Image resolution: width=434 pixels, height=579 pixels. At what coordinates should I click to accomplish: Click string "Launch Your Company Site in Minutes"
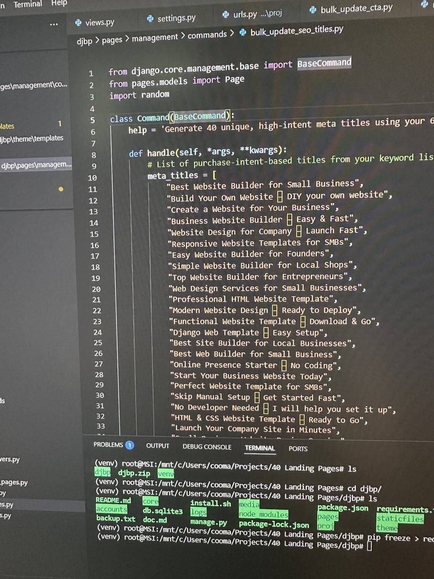[x=255, y=429]
